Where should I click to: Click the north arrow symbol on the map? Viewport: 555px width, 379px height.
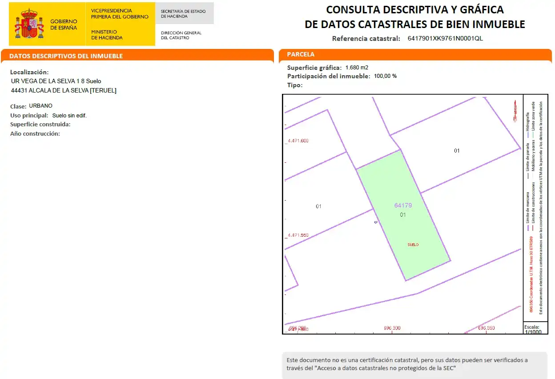click(515, 111)
